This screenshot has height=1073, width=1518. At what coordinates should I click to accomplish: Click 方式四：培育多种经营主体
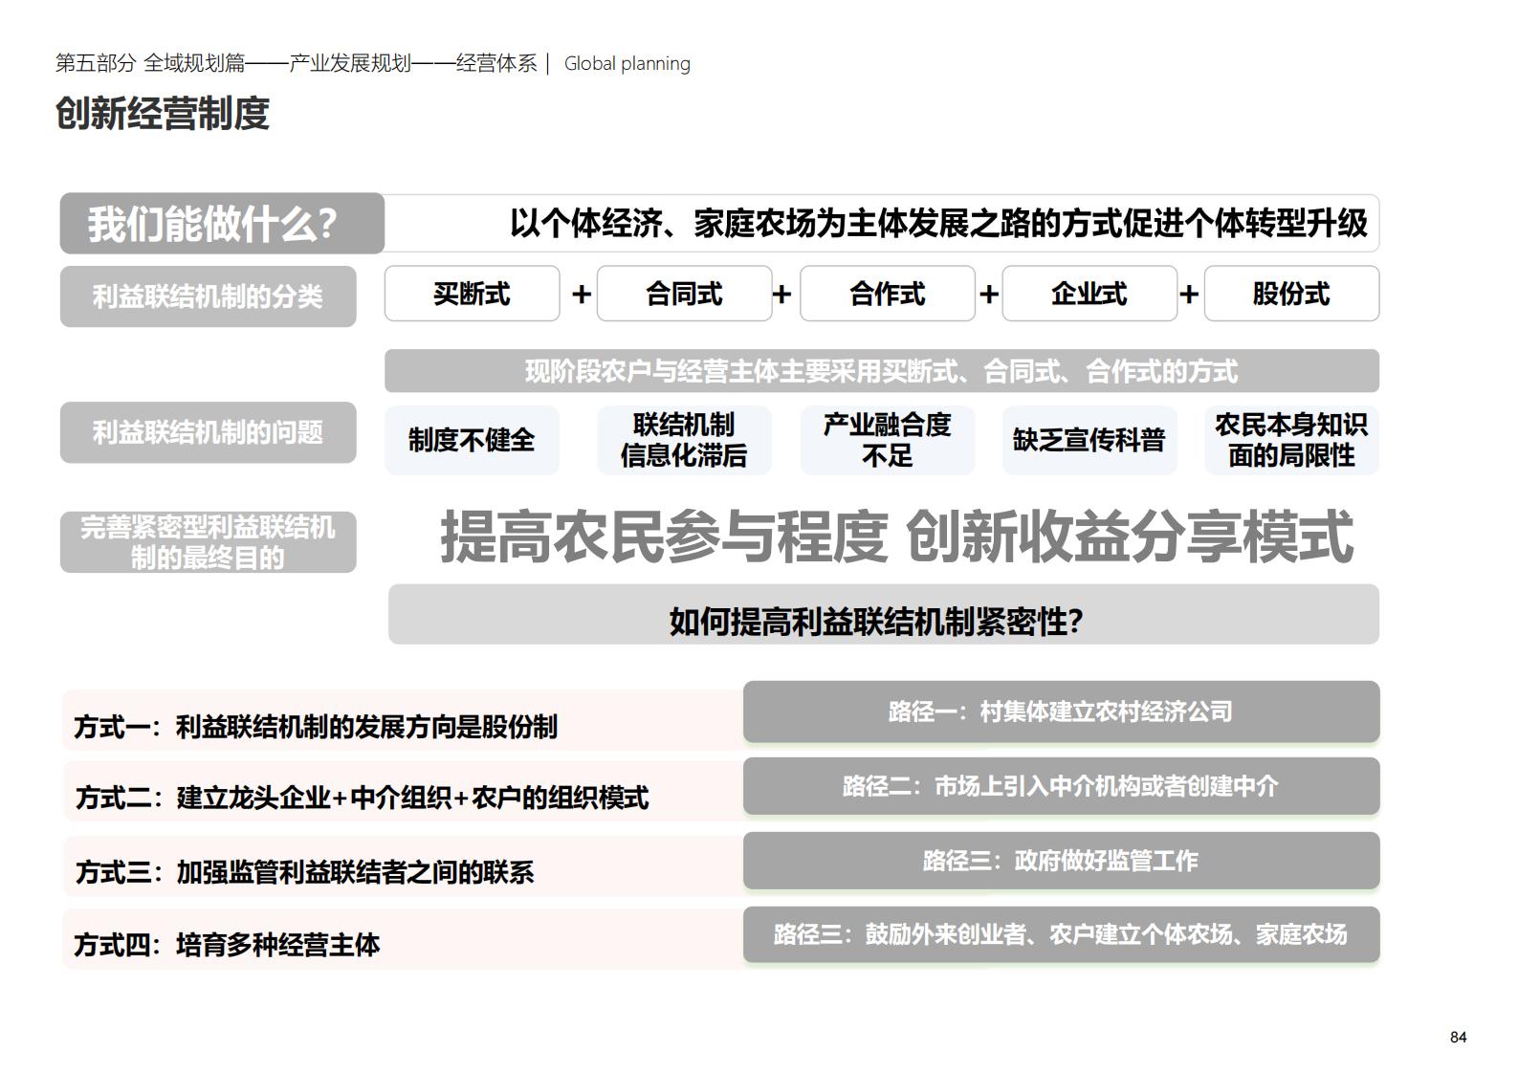[x=227, y=945]
